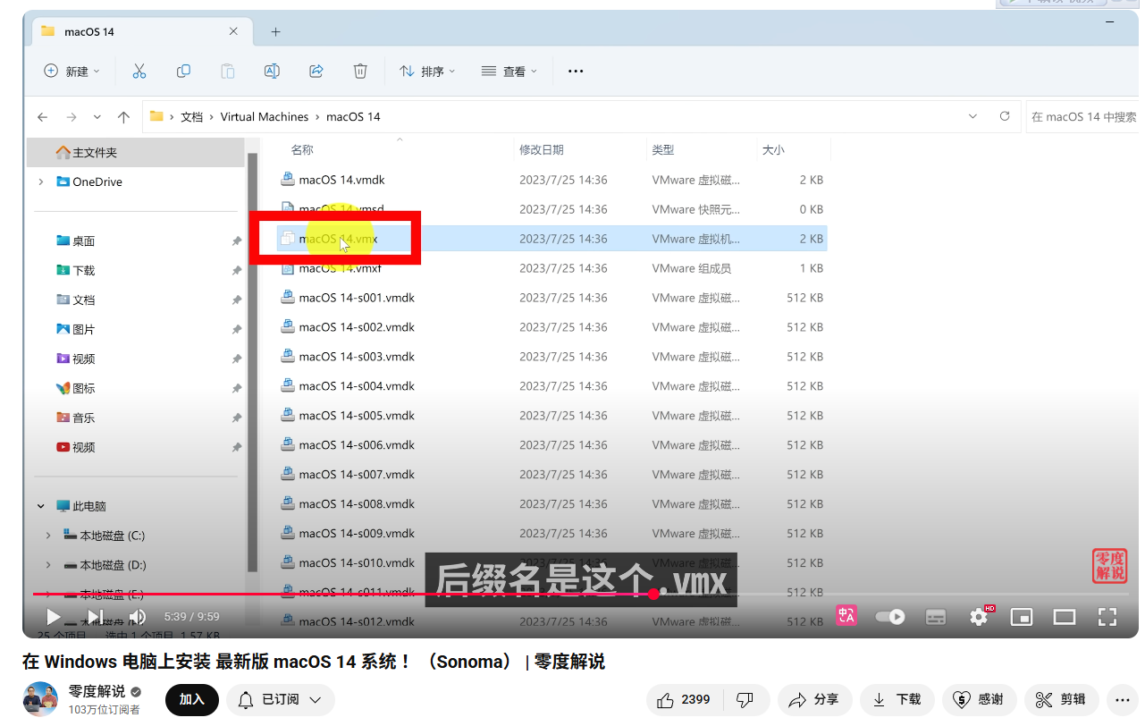
Task: Click Virtual Machines in the breadcrumb path
Action: [265, 116]
